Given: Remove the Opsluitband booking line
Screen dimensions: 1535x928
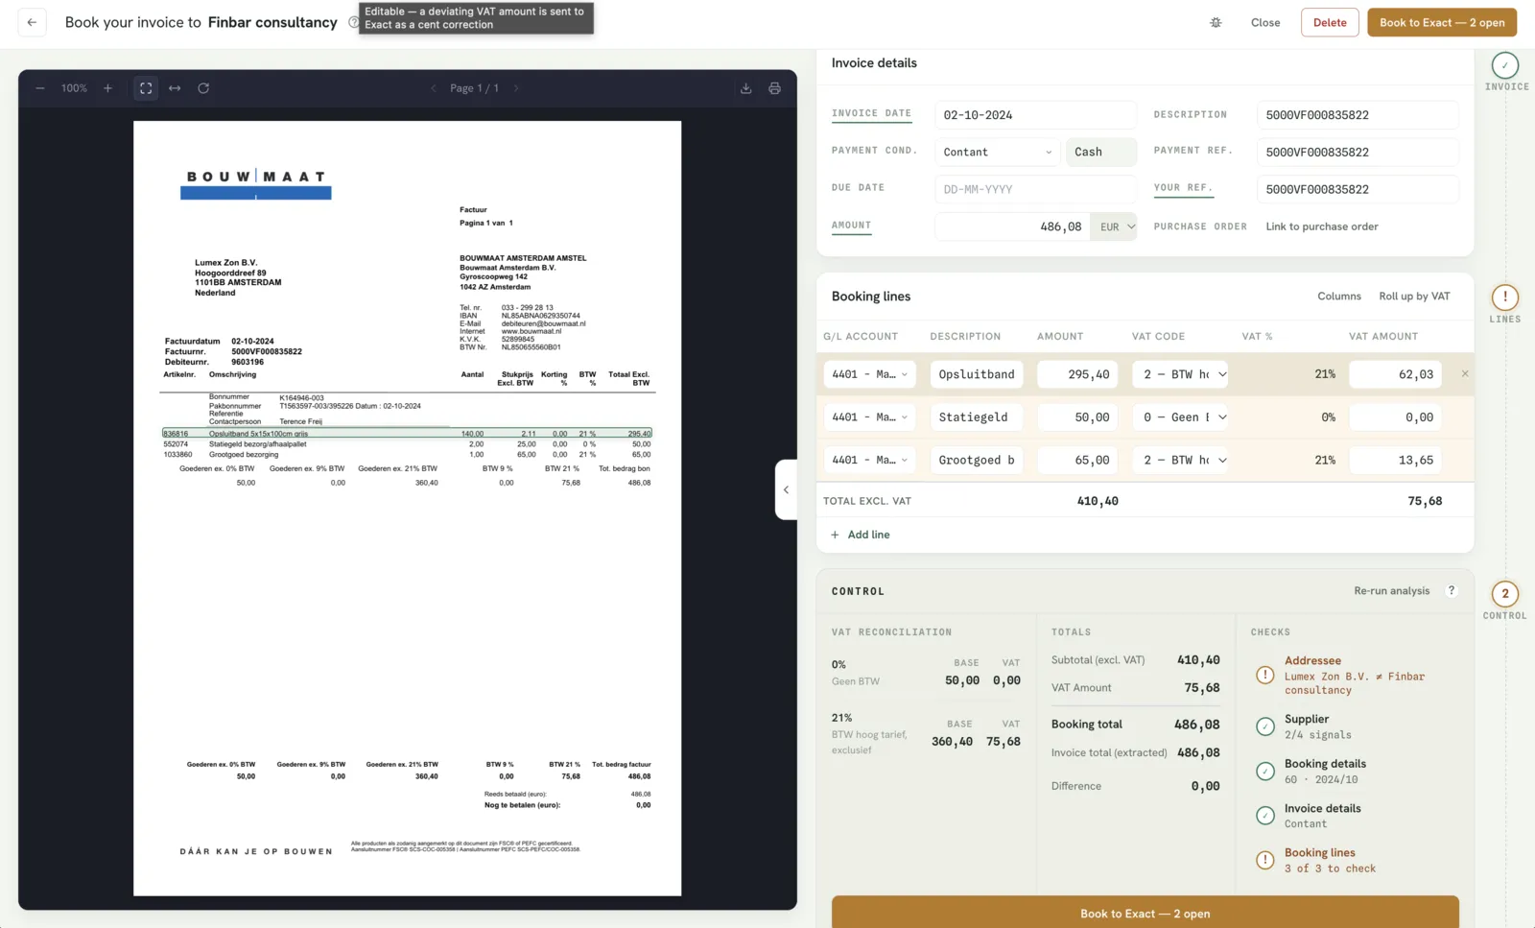Looking at the screenshot, I should click(1465, 373).
